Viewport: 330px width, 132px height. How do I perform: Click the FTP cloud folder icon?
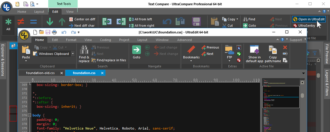click(x=229, y=50)
